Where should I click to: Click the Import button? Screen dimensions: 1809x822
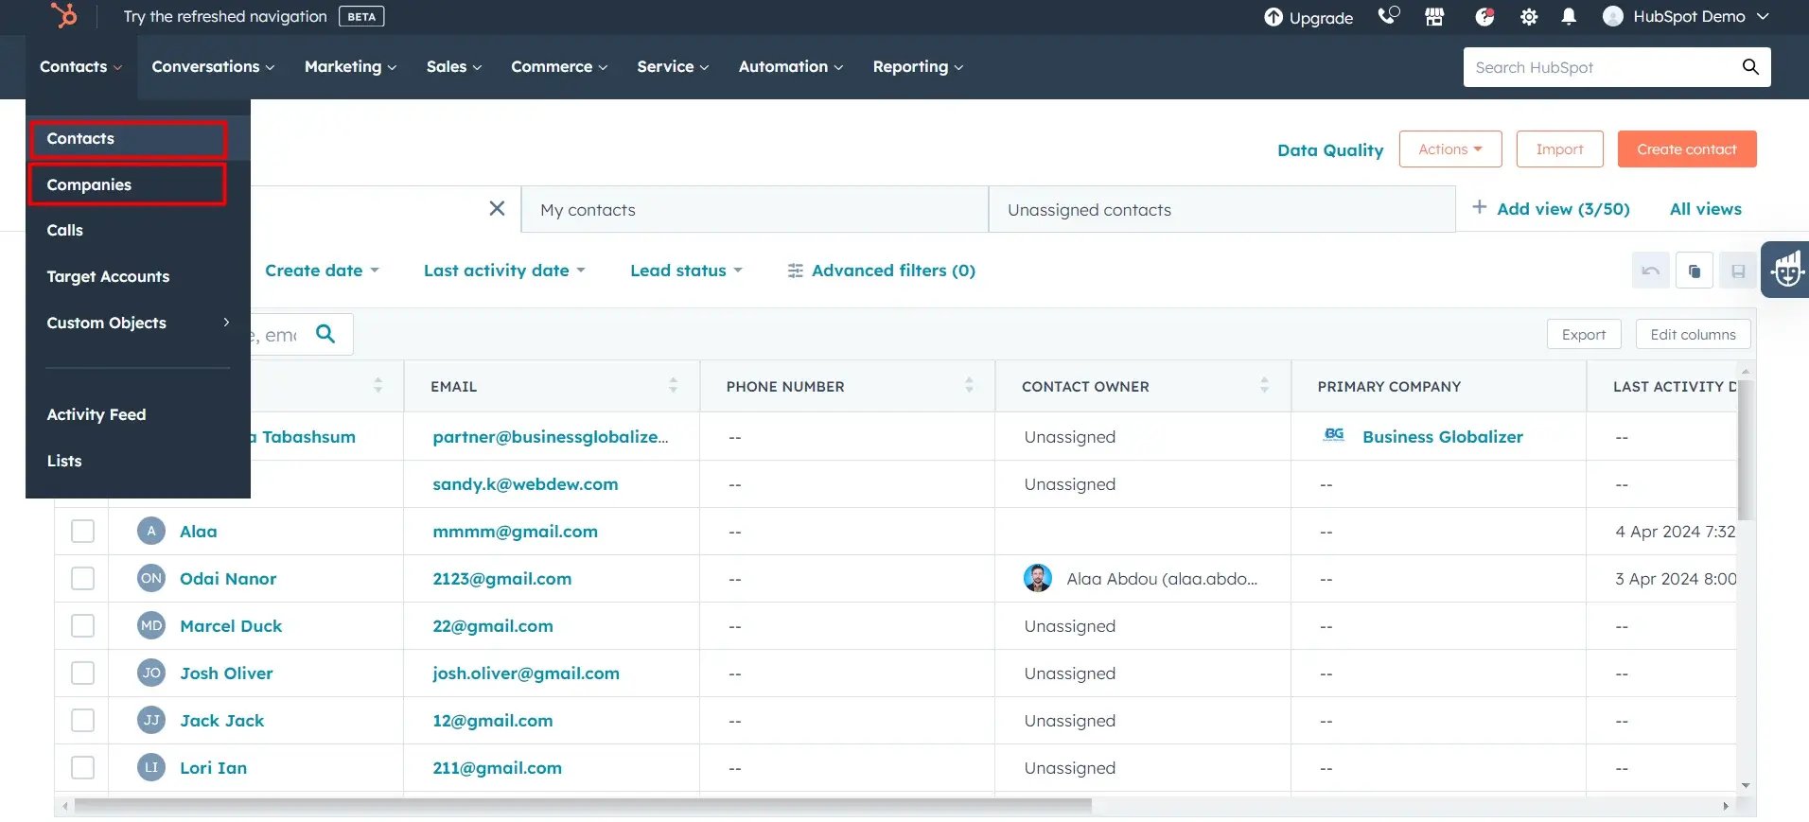tap(1559, 149)
